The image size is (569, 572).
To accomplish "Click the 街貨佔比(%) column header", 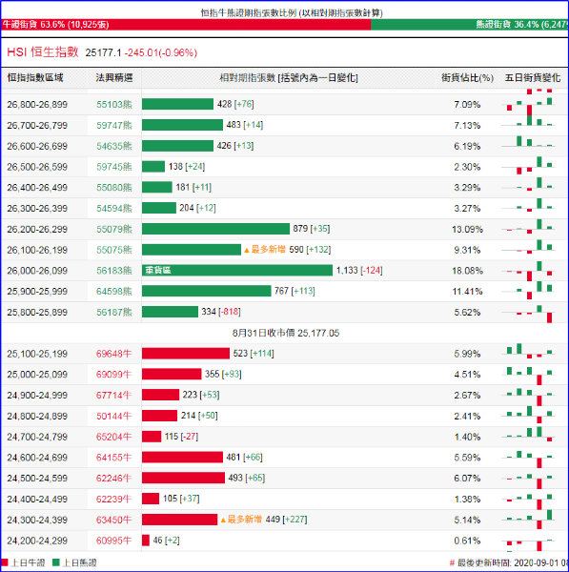I will [467, 78].
